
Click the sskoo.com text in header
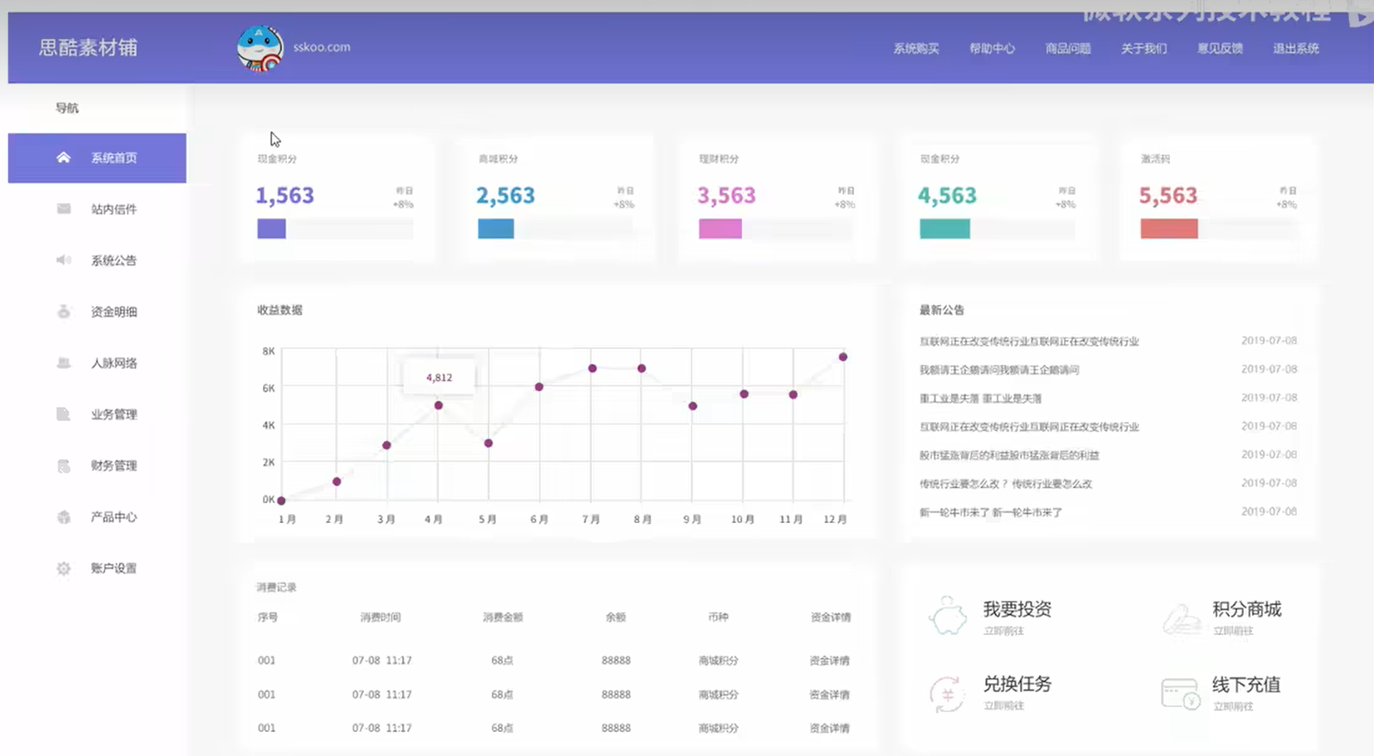click(322, 47)
